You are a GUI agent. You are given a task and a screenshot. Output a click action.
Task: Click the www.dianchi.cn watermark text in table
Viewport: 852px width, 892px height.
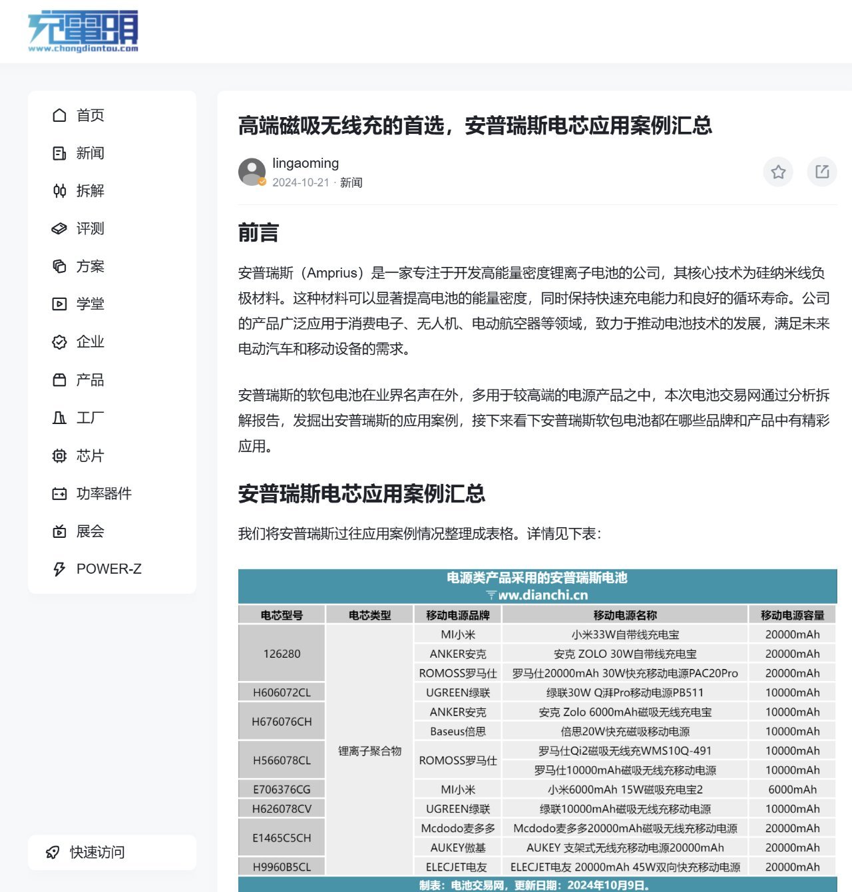click(538, 594)
